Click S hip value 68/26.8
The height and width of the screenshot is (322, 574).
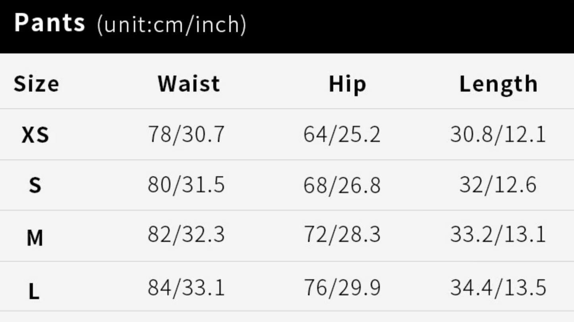tap(342, 185)
